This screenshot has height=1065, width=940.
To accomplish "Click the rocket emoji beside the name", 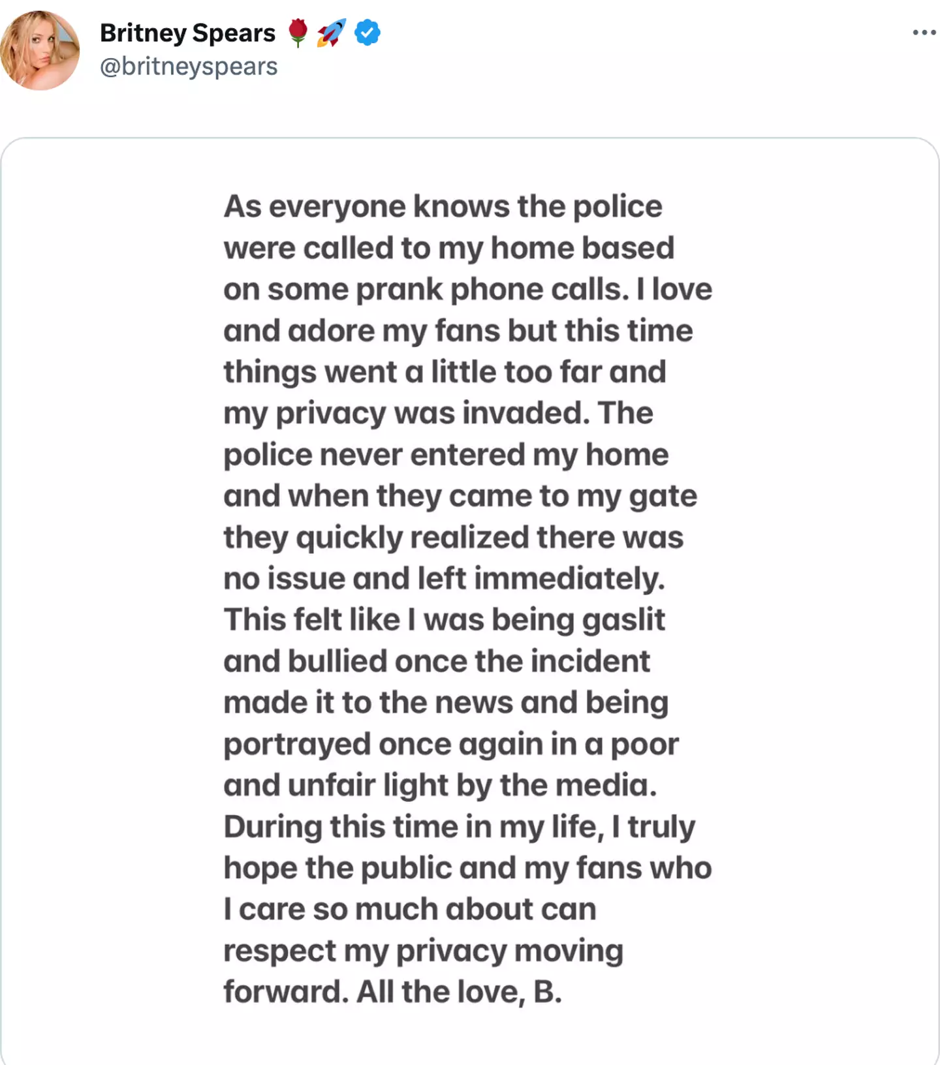I will pos(332,32).
